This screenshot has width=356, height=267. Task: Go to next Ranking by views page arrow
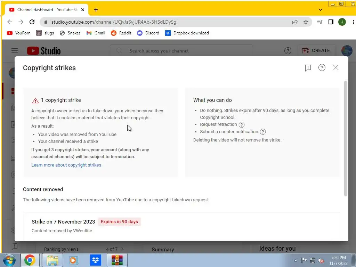123,249
